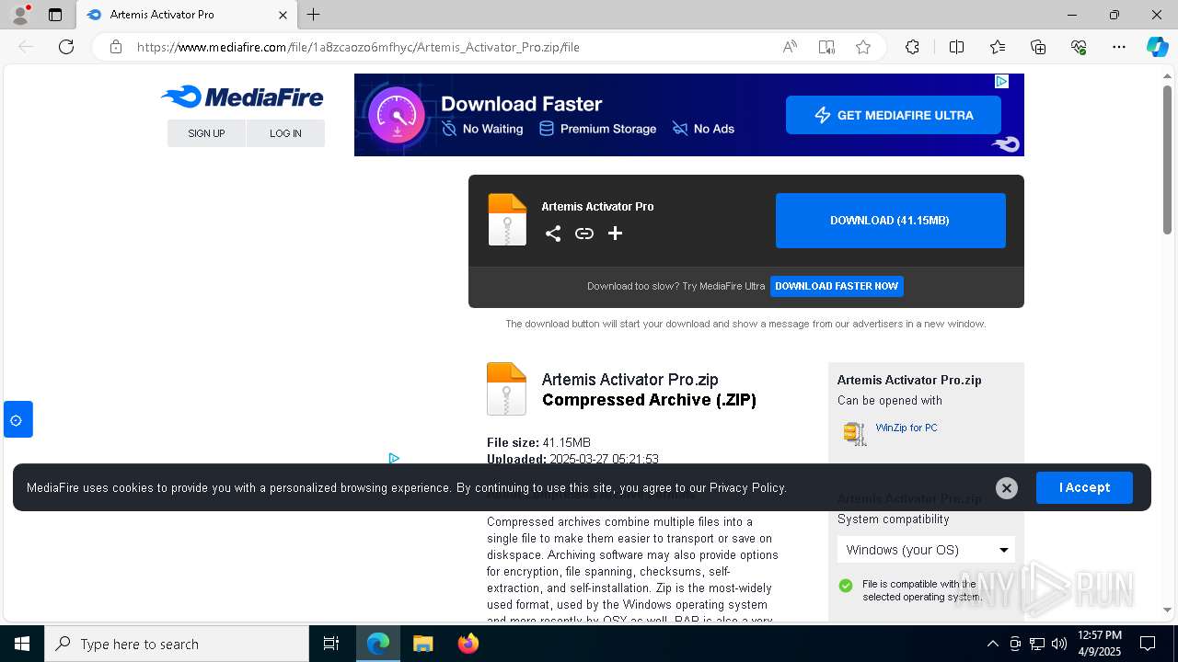This screenshot has height=662, width=1178.
Task: Click SIGN UP button
Action: pos(206,133)
